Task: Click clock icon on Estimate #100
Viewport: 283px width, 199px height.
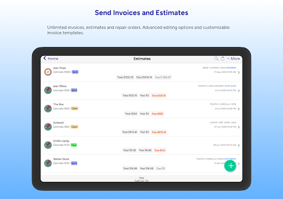Action: (48, 72)
